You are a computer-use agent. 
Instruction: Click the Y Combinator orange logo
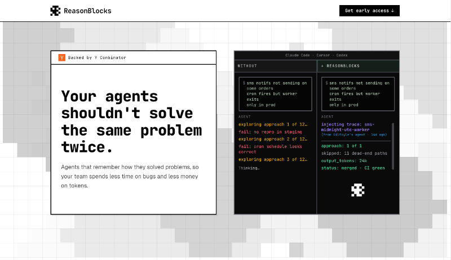[61, 57]
